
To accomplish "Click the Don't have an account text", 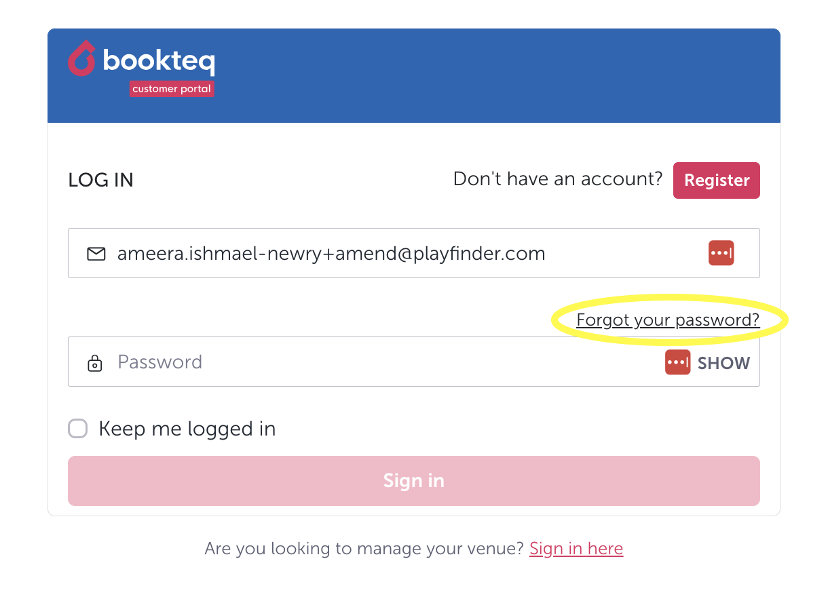I will point(557,179).
